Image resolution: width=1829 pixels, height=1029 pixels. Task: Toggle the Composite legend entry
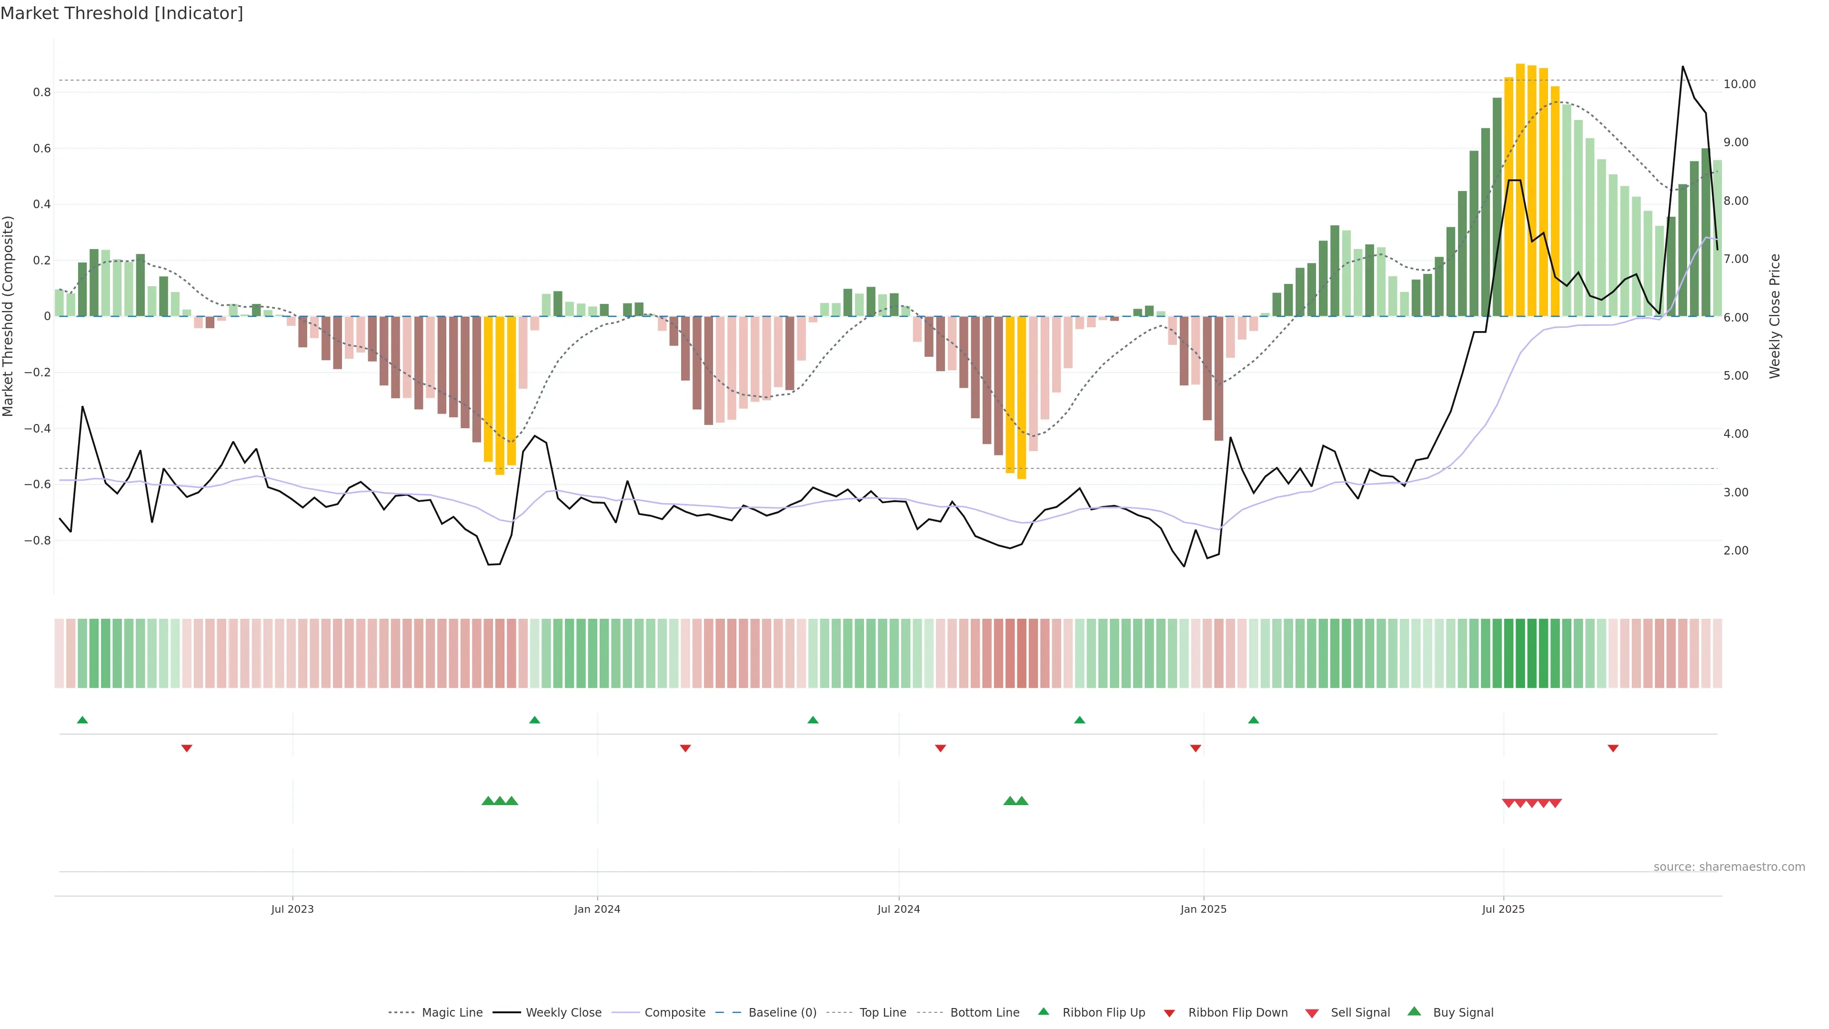click(674, 1013)
